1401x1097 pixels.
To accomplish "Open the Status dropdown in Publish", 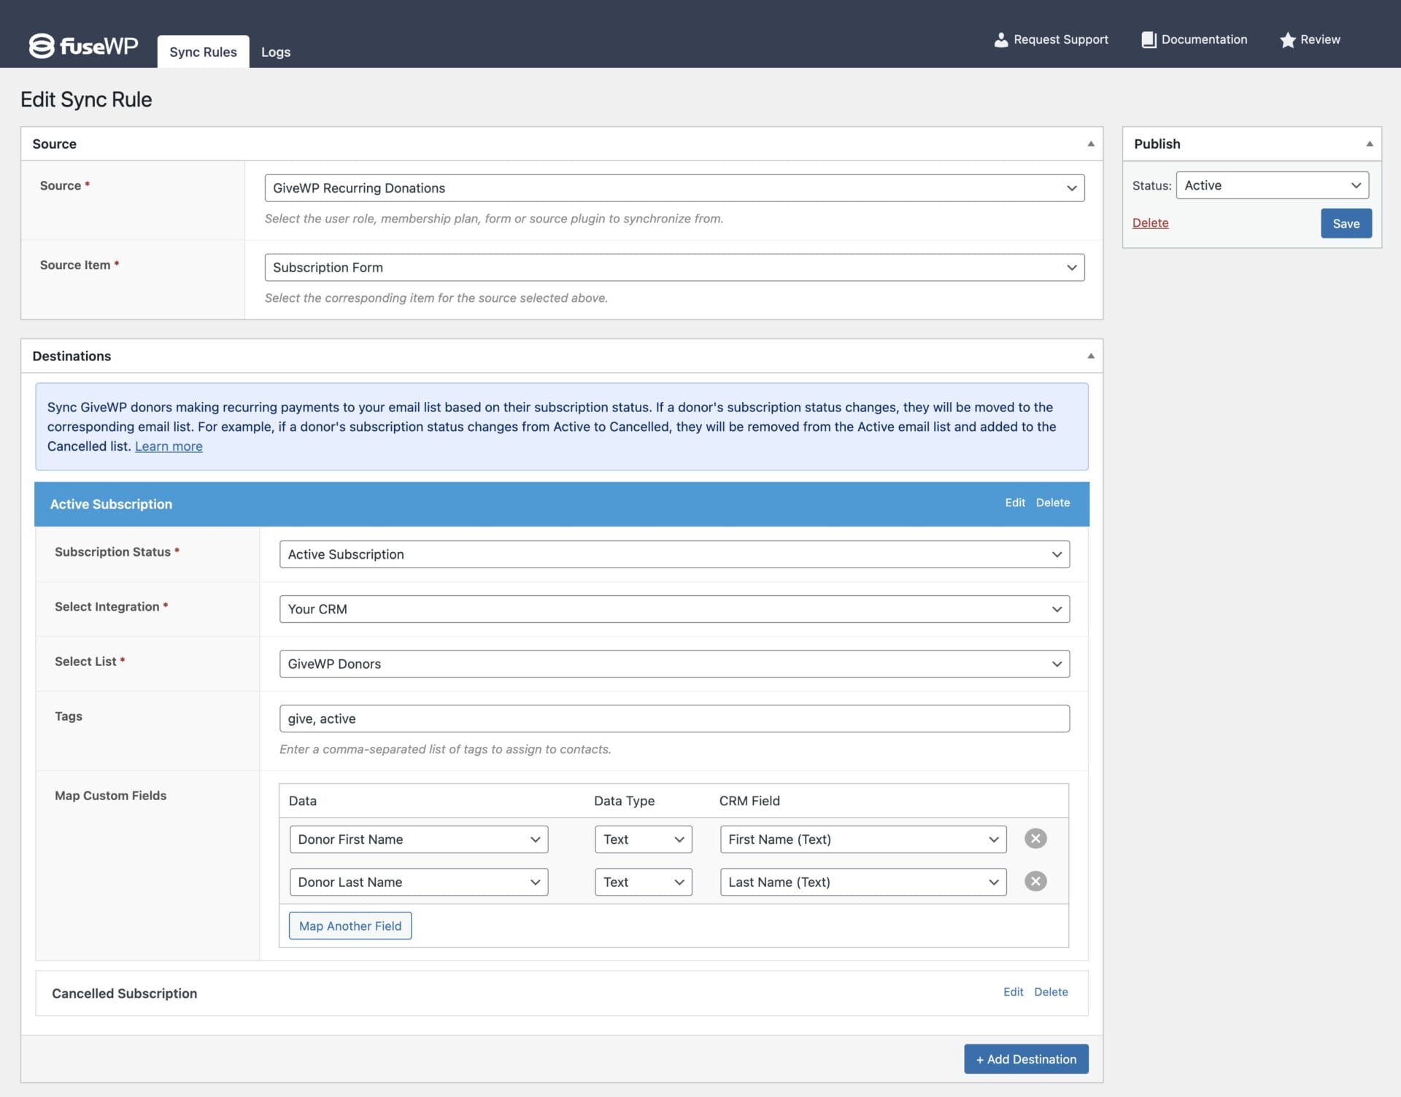I will 1272,185.
